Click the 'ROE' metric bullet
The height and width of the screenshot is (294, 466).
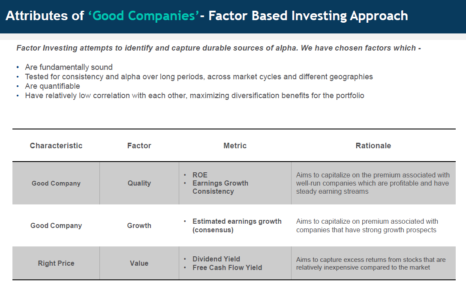pyautogui.click(x=200, y=175)
